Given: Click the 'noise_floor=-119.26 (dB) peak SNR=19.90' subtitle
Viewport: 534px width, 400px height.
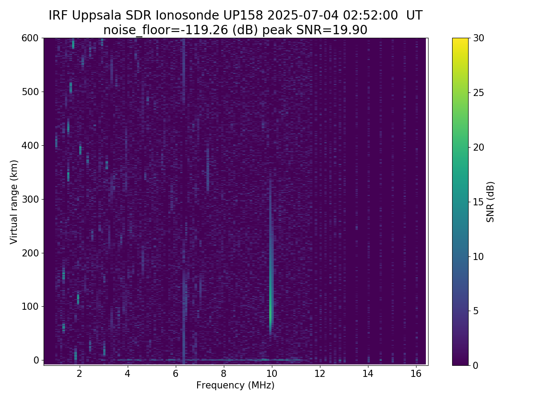Looking at the screenshot, I should (235, 30).
